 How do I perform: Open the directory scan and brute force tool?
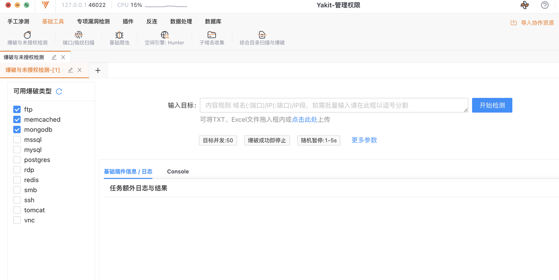point(262,35)
